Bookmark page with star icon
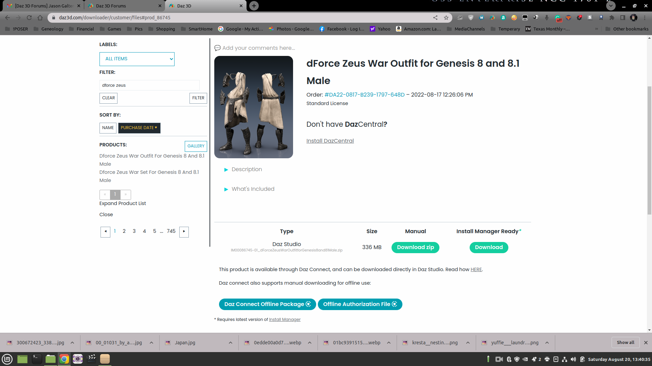Viewport: 652px width, 366px height. 446,18
